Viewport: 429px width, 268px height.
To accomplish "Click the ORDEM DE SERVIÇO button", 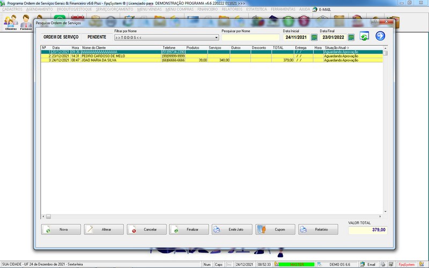I will 61,37.
